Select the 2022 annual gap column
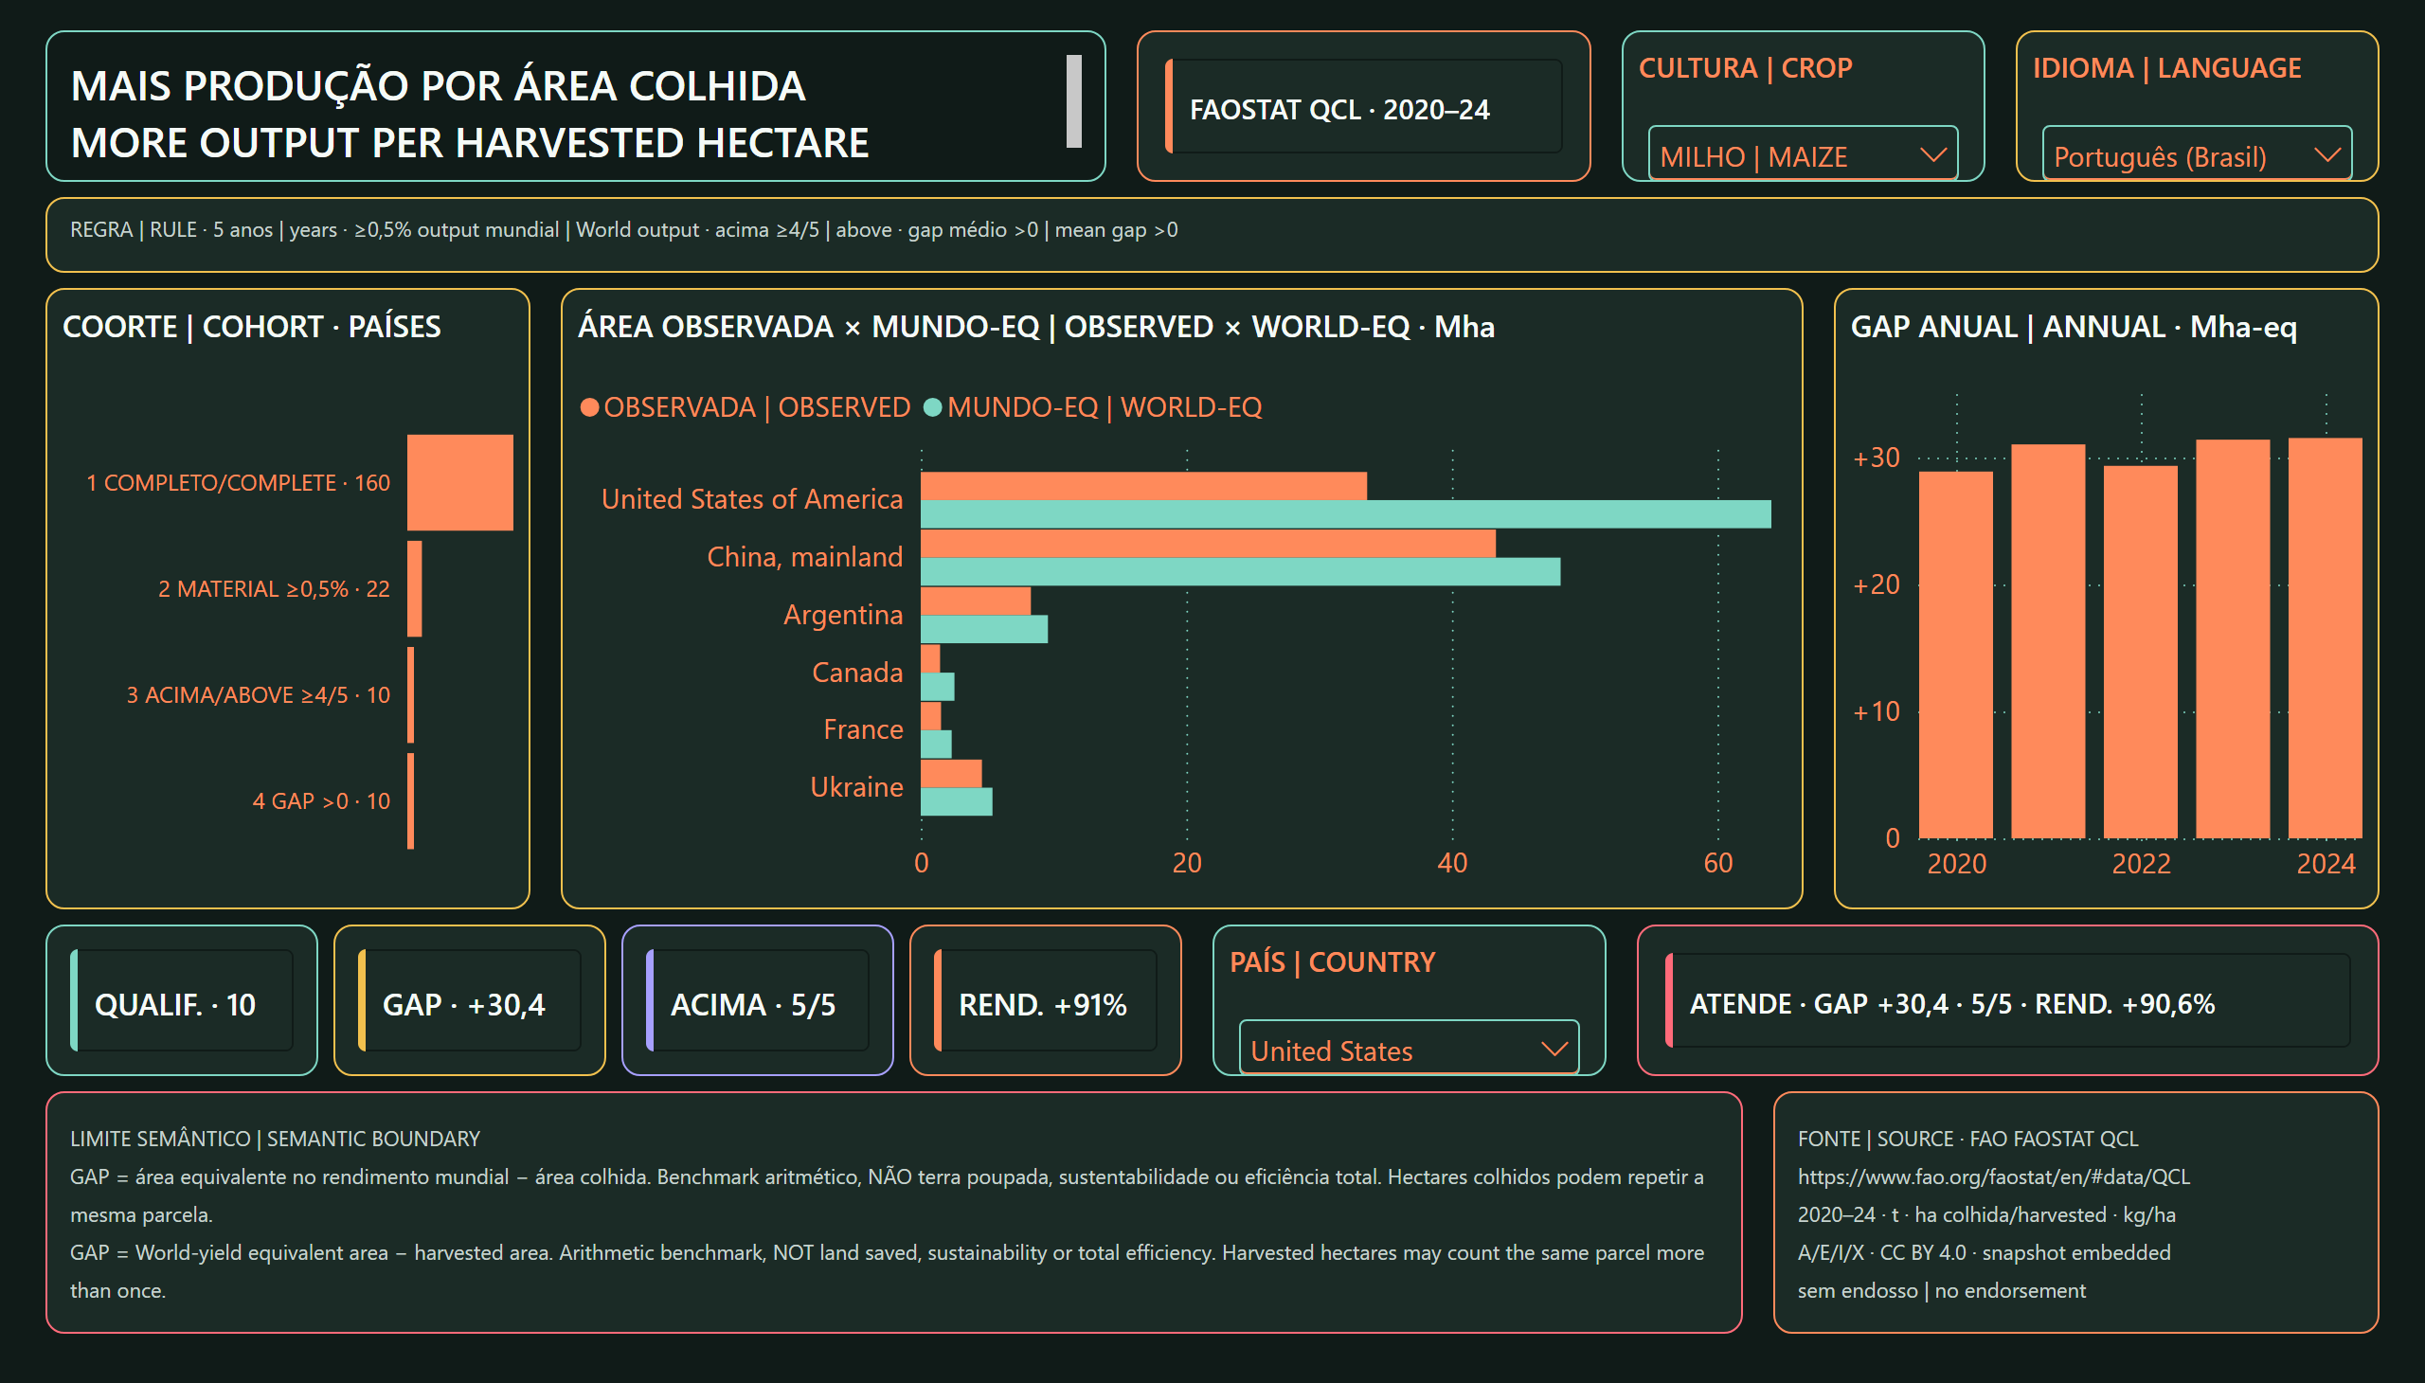 pos(2140,653)
